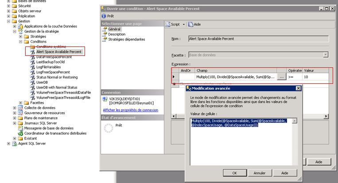
Task: Open the ellipsis button for Champ
Action: coord(282,77)
